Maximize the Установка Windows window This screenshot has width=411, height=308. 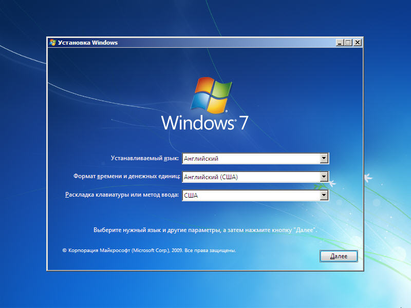[x=348, y=43]
